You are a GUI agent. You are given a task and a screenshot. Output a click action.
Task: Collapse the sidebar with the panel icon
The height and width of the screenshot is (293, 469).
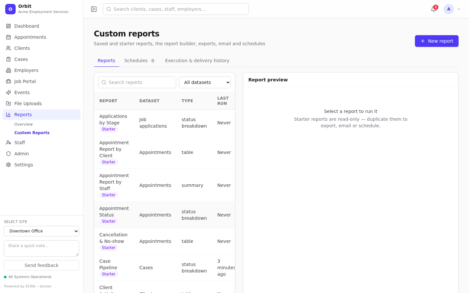point(94,9)
